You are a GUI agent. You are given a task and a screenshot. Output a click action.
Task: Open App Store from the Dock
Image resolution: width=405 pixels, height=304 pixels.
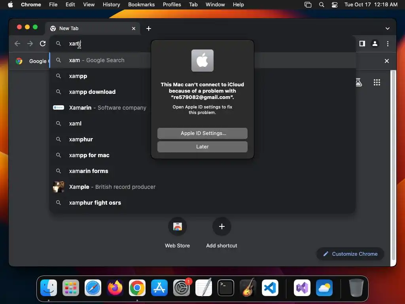(159, 288)
